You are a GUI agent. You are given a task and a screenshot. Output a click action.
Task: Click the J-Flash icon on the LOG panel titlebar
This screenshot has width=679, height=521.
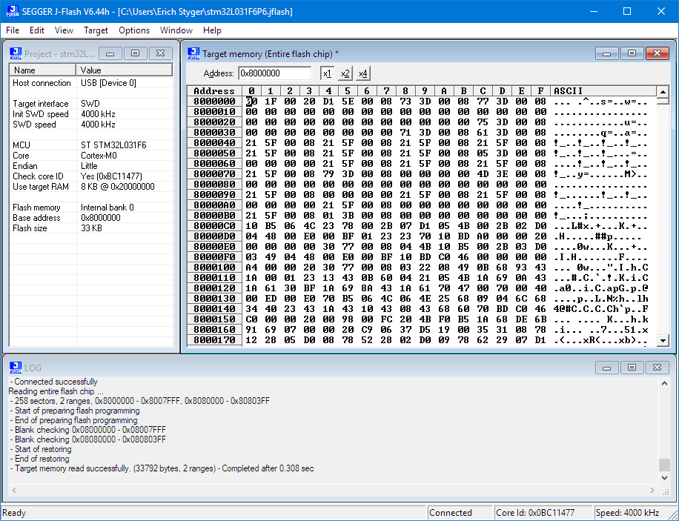[16, 367]
